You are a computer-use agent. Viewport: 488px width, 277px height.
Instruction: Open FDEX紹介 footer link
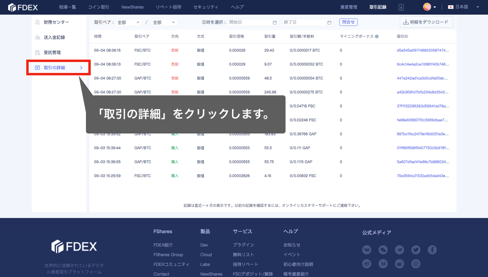coord(163,245)
